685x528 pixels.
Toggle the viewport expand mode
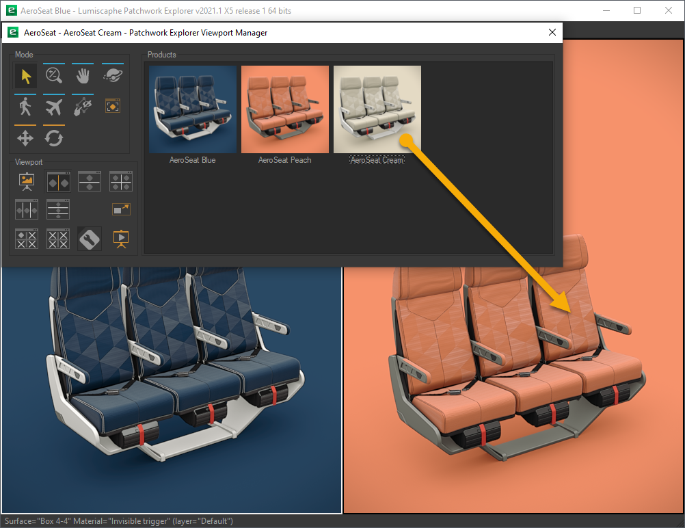click(x=120, y=209)
